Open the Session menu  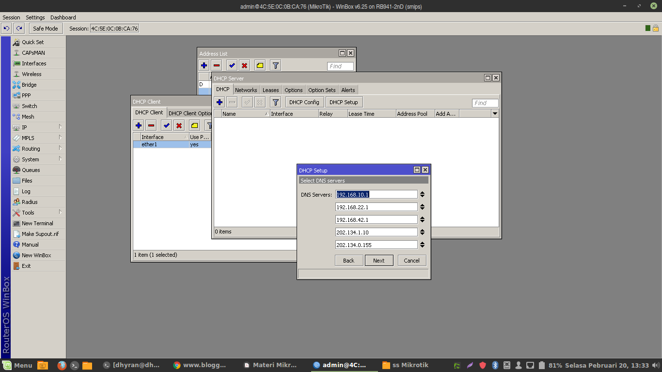[12, 17]
